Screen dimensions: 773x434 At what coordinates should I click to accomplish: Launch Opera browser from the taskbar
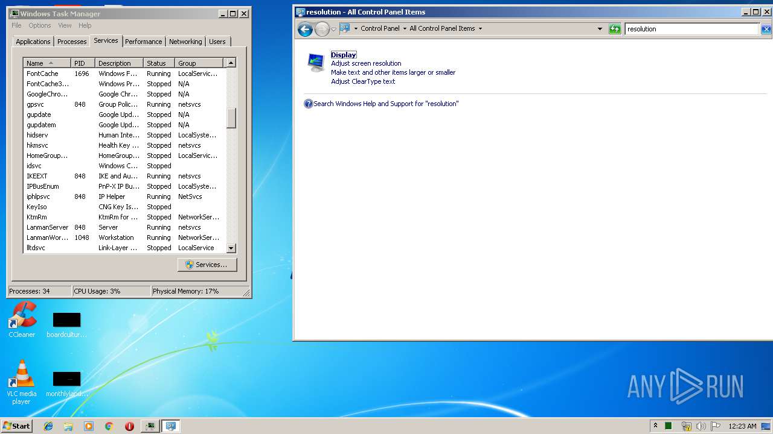click(129, 426)
